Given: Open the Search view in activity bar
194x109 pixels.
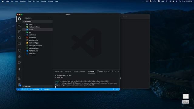Looking at the screenshot, I should [19, 25].
